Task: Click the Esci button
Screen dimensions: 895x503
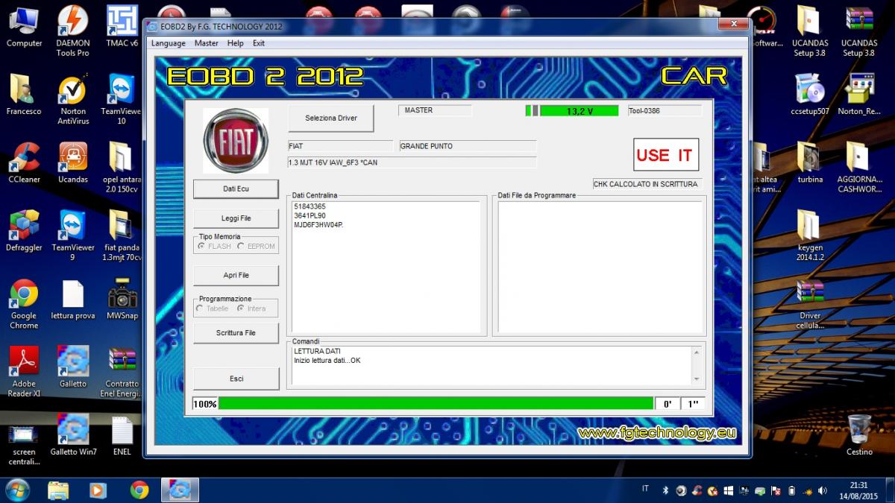Action: (236, 379)
